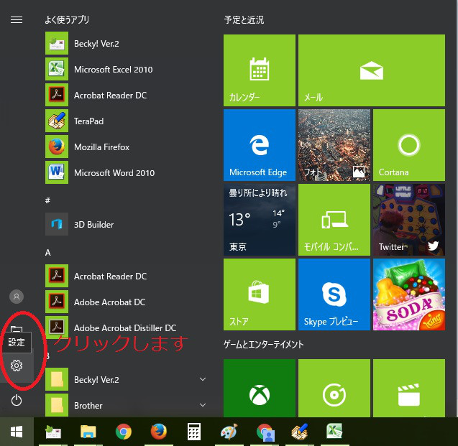Open the Candy Crush Soda tile

pos(409,294)
